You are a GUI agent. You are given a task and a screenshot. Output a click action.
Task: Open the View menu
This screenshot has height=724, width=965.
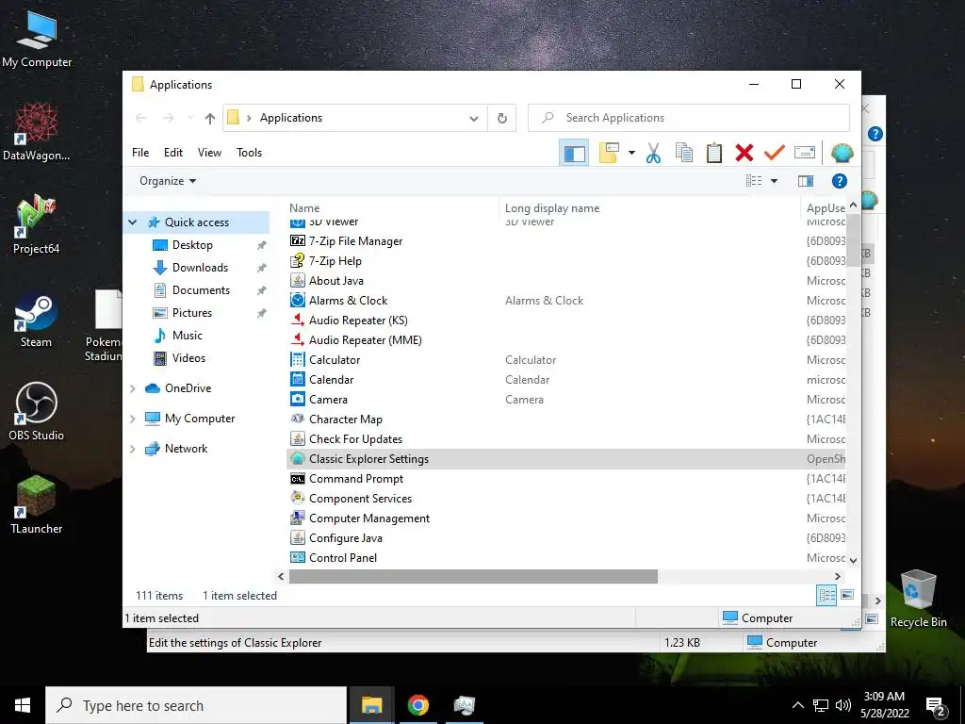(x=209, y=153)
